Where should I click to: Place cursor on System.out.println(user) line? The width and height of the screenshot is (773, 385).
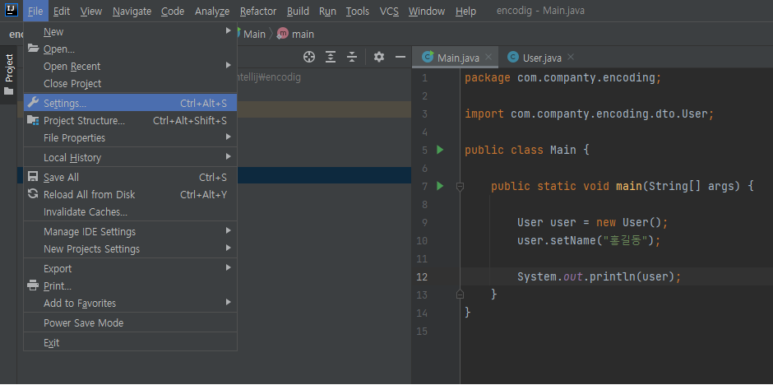coord(599,276)
